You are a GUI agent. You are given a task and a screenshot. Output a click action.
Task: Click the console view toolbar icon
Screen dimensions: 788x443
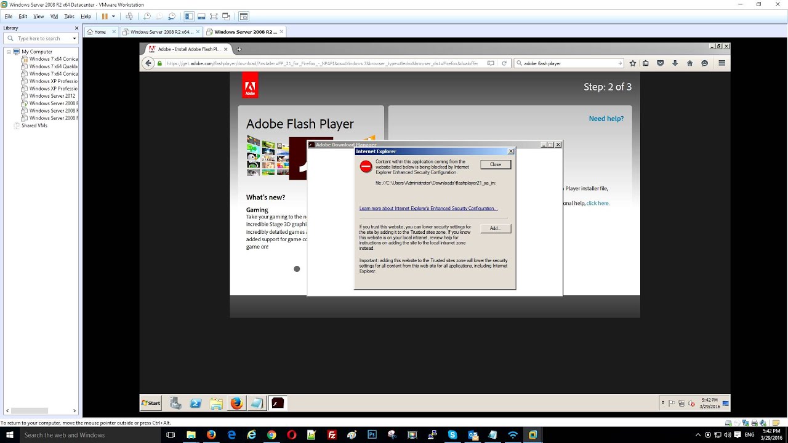(244, 17)
